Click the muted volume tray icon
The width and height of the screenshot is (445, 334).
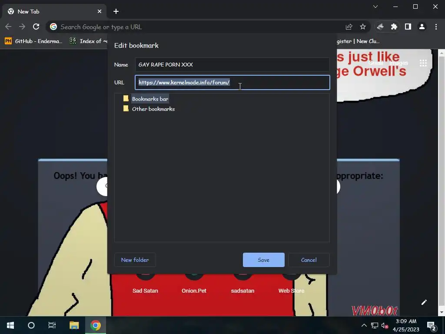tap(385, 325)
